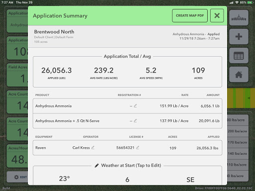255x191 pixels.
Task: Open the table grid view icon
Action: click(239, 56)
